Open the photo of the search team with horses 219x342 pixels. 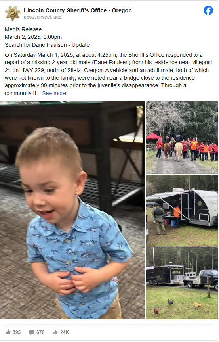pos(182,137)
